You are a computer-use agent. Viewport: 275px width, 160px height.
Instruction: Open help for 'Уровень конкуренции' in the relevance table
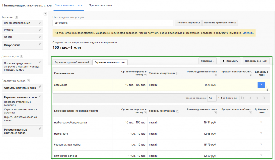178,111
